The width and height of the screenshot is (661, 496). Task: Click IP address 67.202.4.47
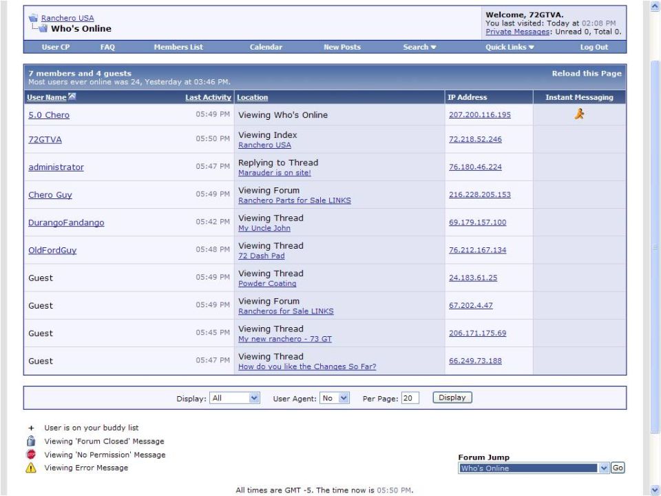tap(470, 305)
